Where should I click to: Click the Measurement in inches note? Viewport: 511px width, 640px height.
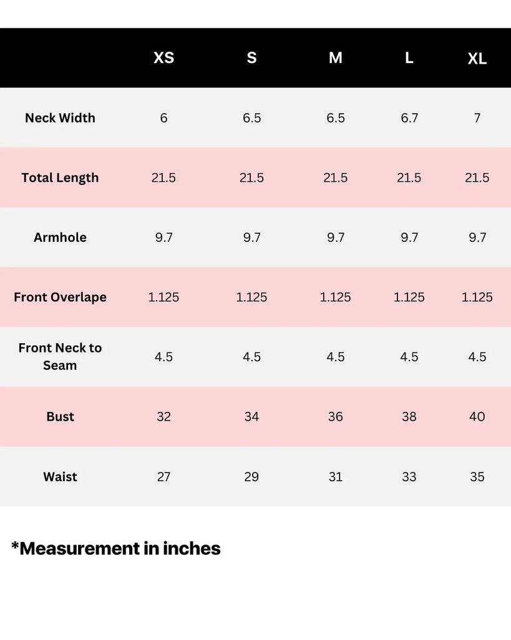116,548
